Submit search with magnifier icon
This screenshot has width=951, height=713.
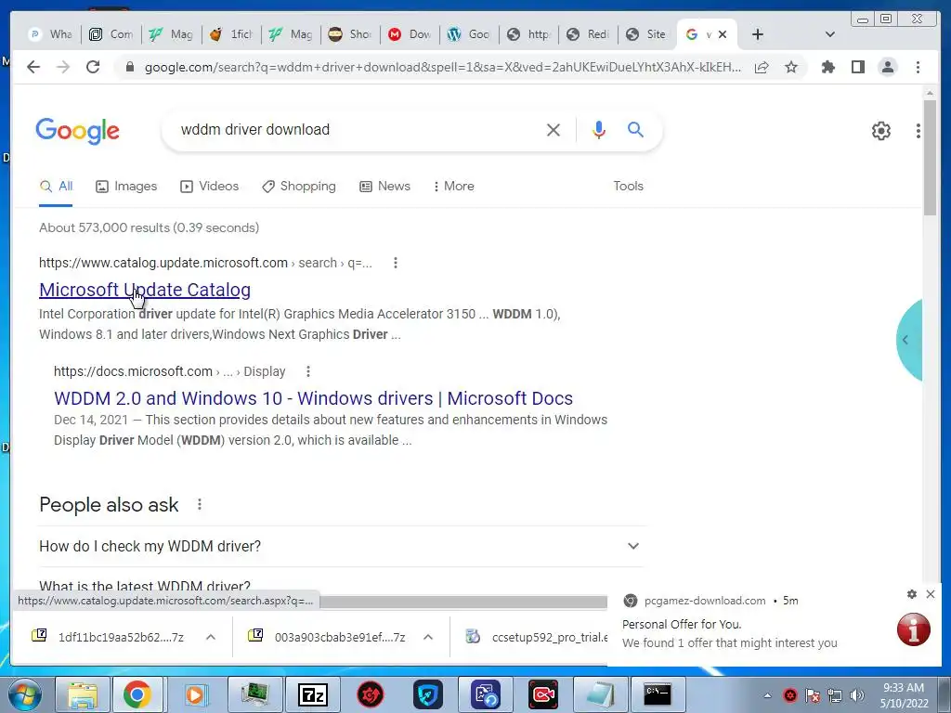(635, 129)
